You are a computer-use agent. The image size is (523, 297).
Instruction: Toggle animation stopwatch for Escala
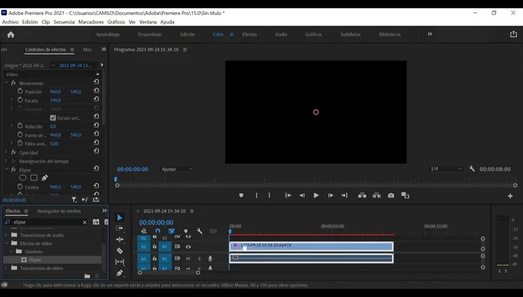pos(20,100)
